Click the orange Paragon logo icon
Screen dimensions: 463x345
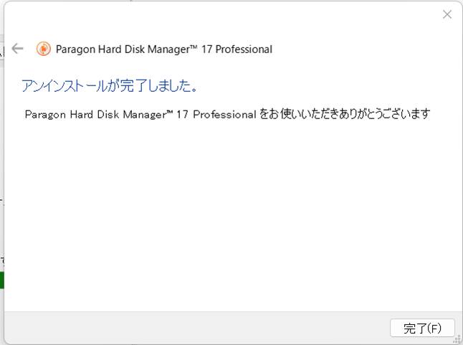click(x=44, y=49)
